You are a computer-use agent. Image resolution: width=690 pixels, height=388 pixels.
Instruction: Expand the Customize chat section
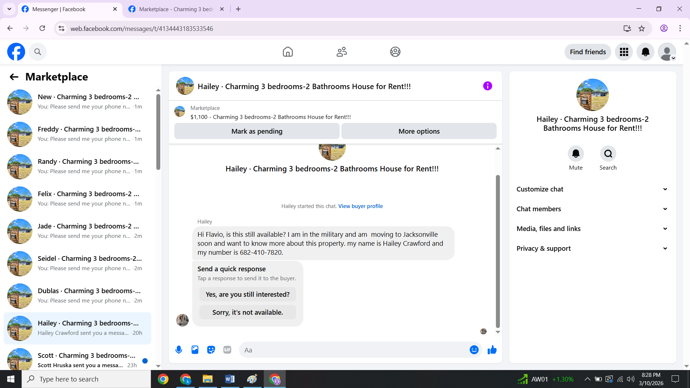pos(592,189)
